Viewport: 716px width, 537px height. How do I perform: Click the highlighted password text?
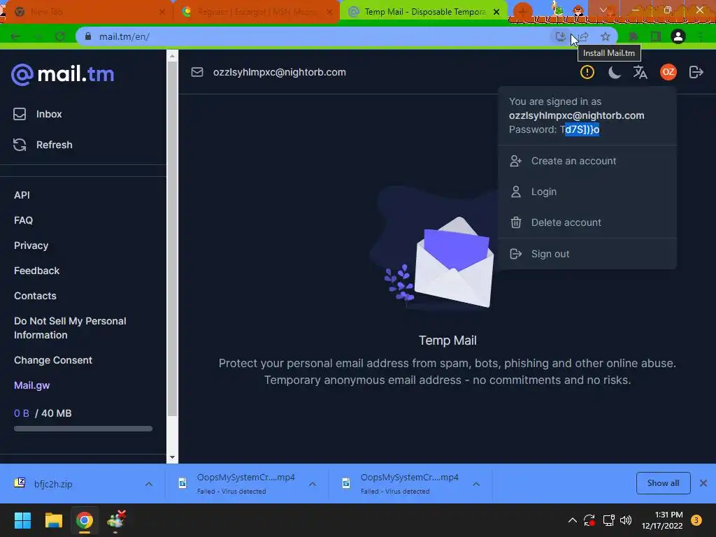tap(582, 129)
